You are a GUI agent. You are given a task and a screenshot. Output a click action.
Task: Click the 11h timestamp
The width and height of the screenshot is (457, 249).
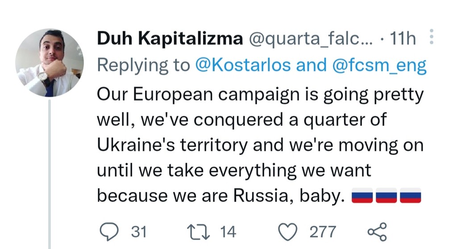(x=403, y=39)
